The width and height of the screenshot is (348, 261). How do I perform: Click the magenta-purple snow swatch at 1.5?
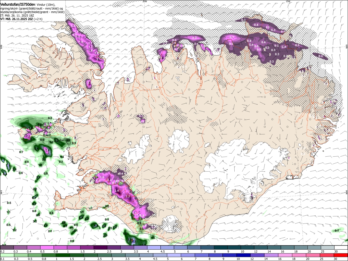pyautogui.click(x=87, y=247)
